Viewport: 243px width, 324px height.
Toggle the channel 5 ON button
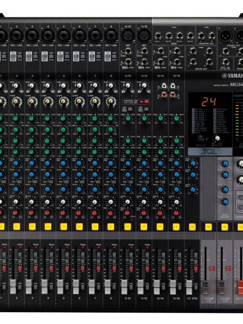tap(64, 226)
